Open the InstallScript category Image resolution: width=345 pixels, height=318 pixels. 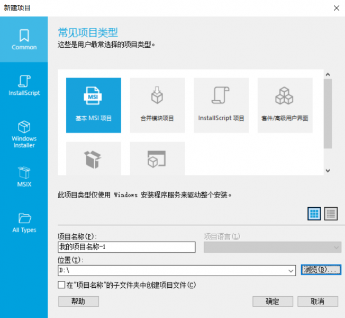coord(24,85)
